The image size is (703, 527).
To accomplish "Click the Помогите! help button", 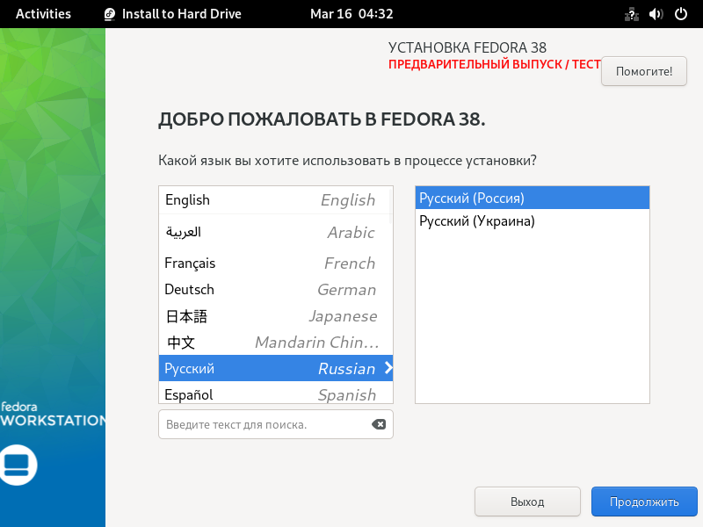I will [x=644, y=71].
